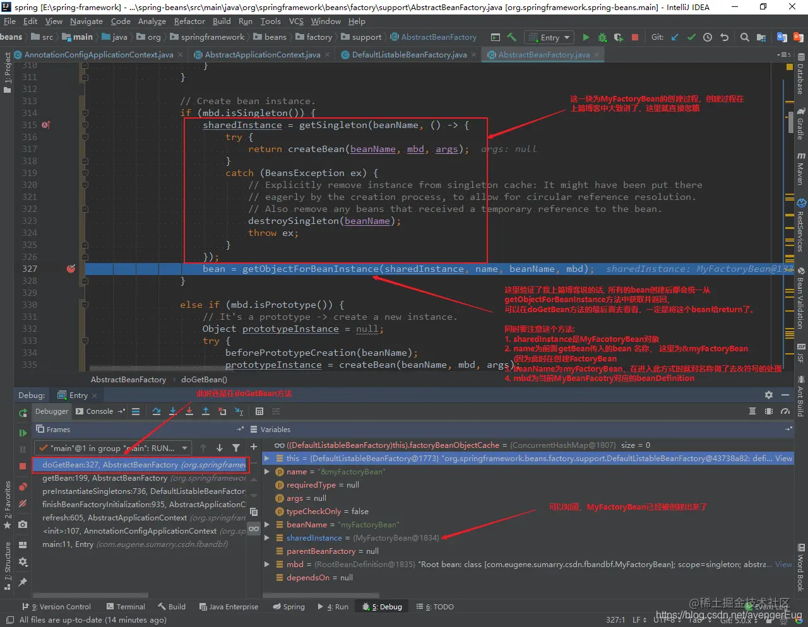The height and width of the screenshot is (627, 808).
Task: Select main:11, Entry stack frame
Action: [140, 544]
